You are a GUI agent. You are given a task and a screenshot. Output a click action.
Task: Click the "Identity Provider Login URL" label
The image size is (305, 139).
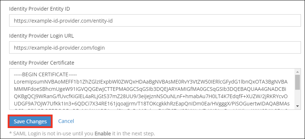point(41,36)
